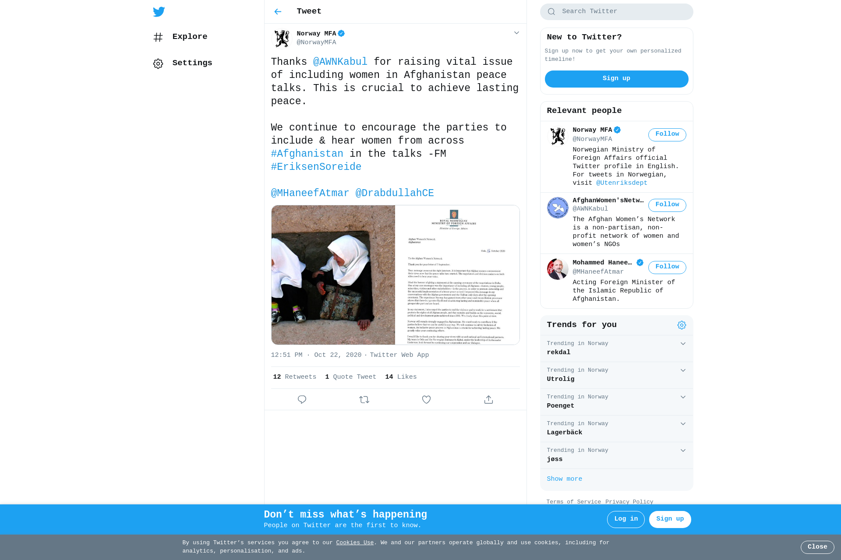
Task: Click Log in on bottom banner
Action: (x=625, y=519)
